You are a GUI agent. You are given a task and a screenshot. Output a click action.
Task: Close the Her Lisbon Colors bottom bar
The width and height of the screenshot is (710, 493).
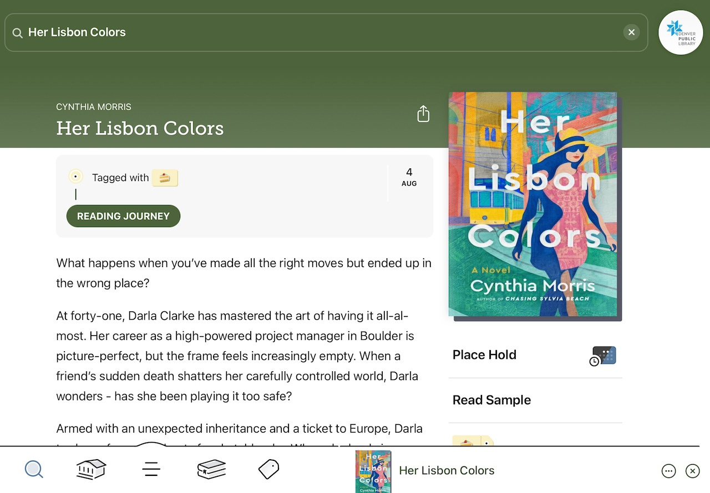coord(692,471)
